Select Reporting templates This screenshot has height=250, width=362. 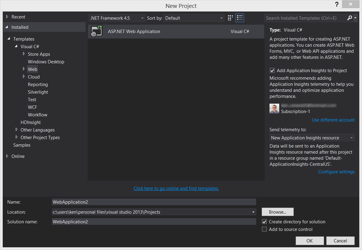38,85
